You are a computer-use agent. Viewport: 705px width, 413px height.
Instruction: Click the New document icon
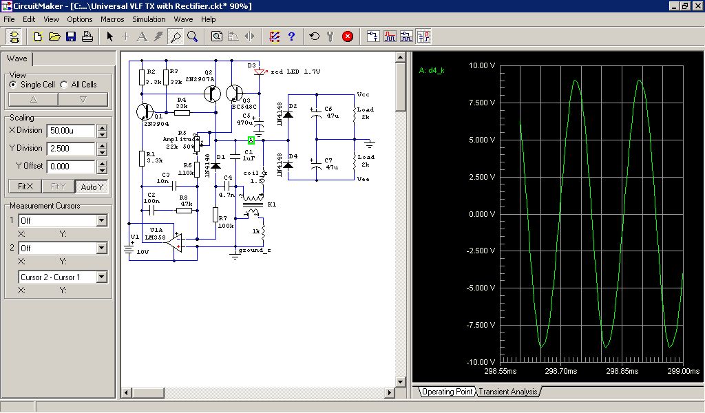click(39, 36)
